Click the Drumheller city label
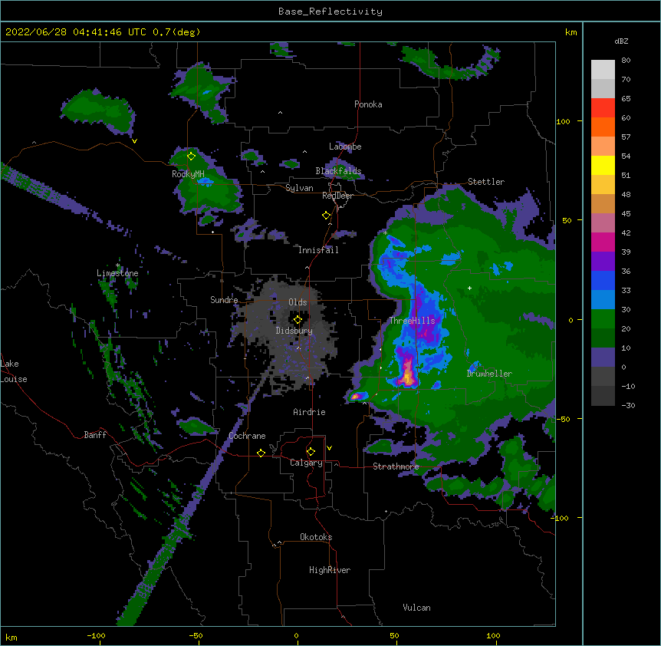 (x=489, y=374)
